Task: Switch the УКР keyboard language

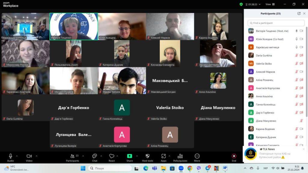Action: (x=266, y=168)
